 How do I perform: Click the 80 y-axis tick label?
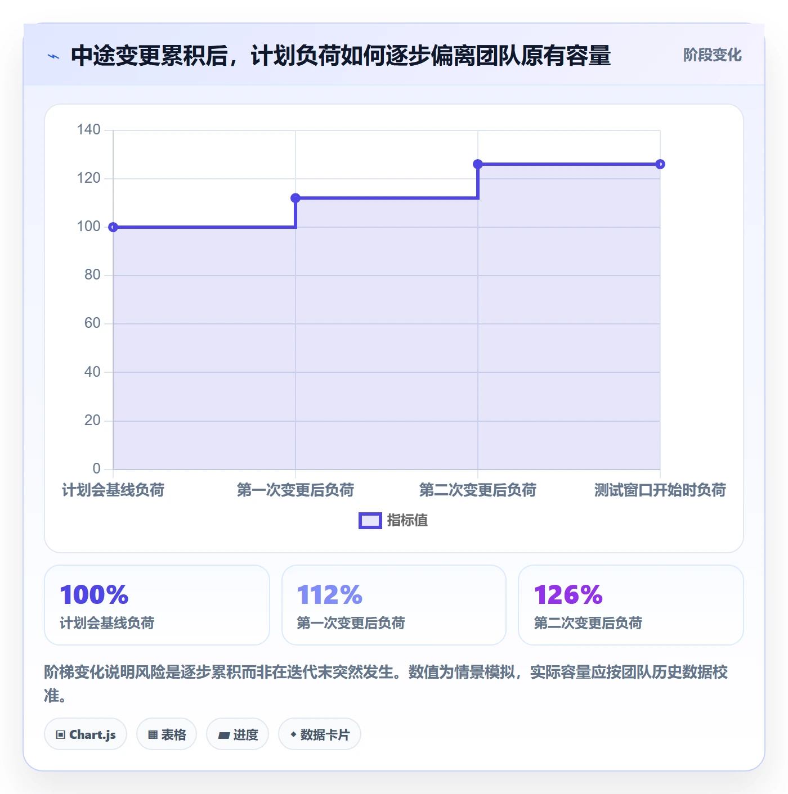click(92, 275)
